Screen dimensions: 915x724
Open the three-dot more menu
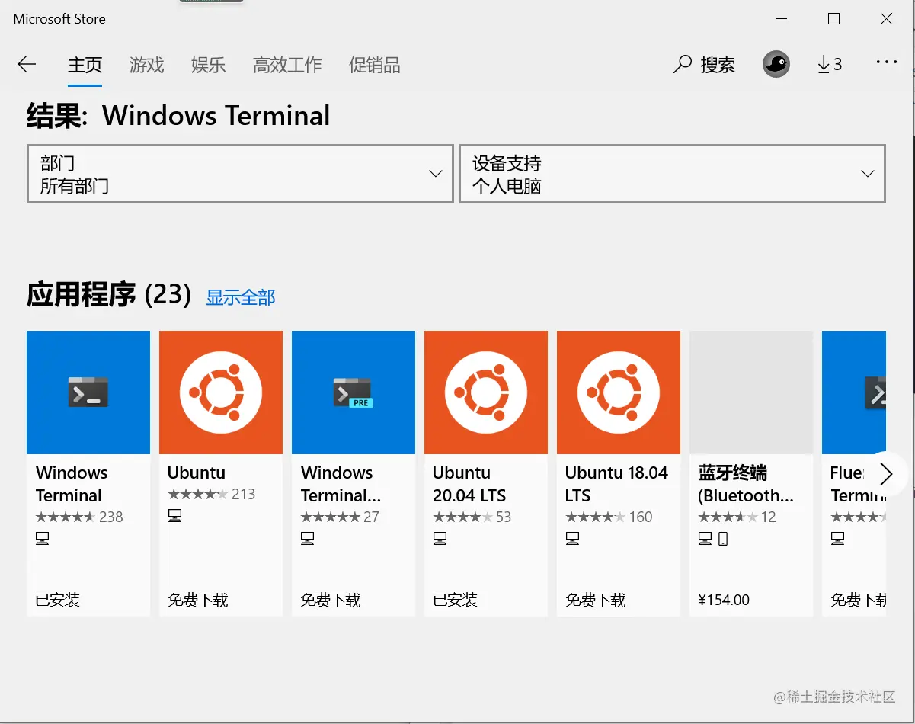click(887, 62)
